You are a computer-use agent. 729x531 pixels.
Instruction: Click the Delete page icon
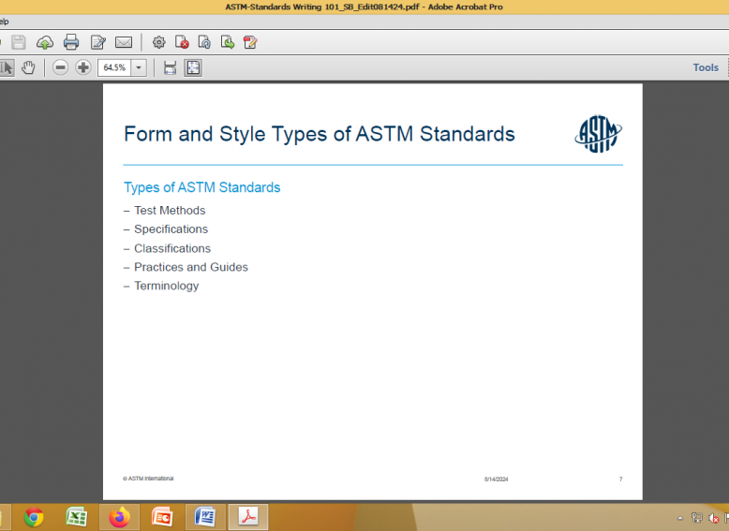[x=182, y=42]
